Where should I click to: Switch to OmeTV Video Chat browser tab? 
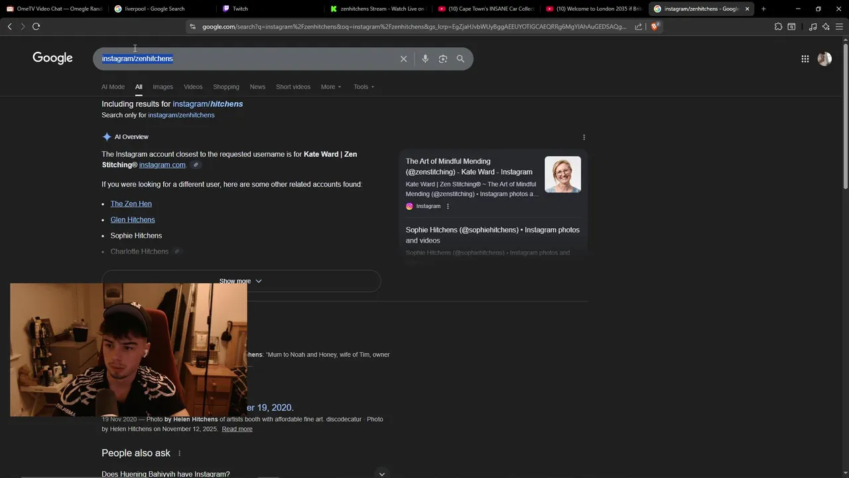[54, 9]
